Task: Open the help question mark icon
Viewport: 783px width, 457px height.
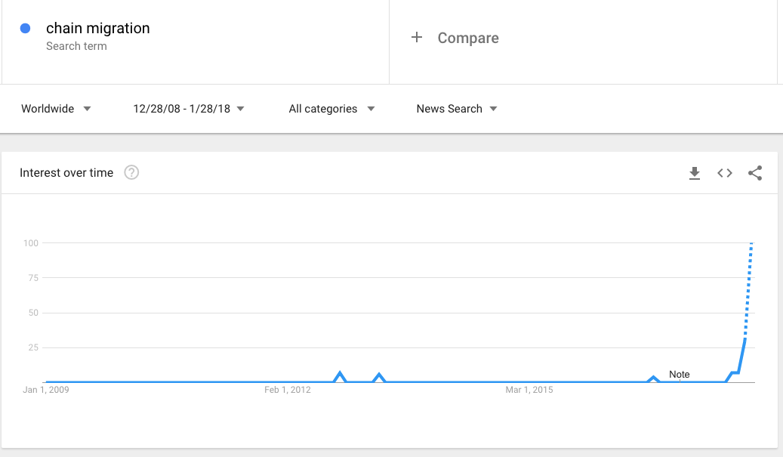Action: point(131,173)
